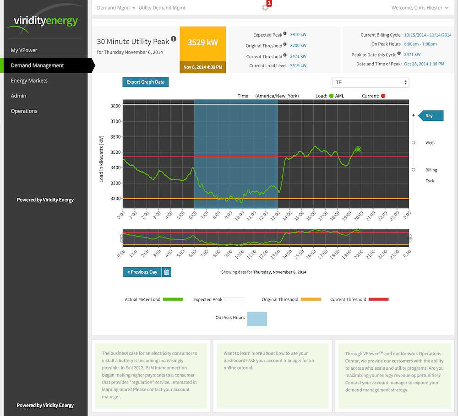Click the Previous Day button

[x=142, y=272]
